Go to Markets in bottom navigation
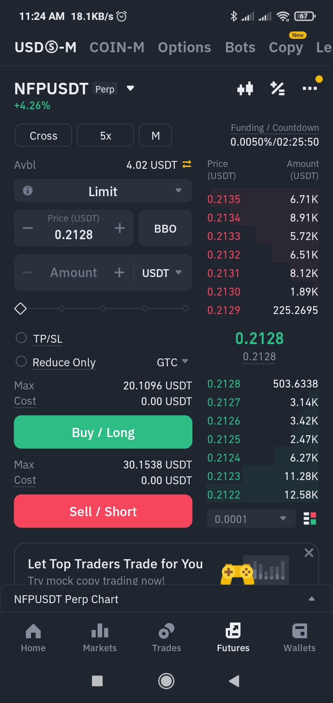This screenshot has height=703, width=333. (100, 638)
